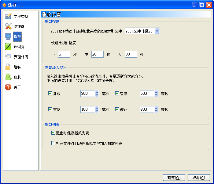Click the 关于 (About) question mark icon
This screenshot has width=214, height=184.
point(8,87)
